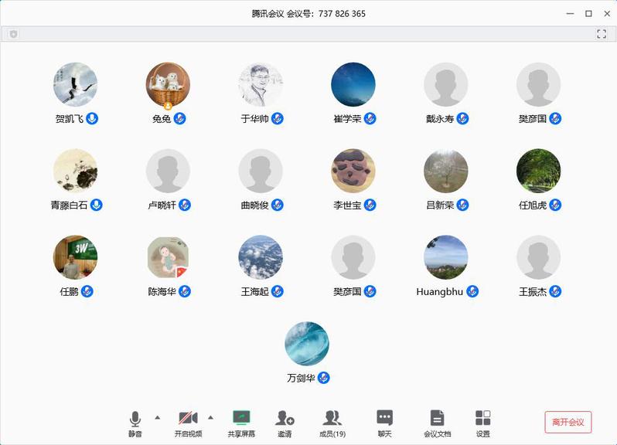Click the microphone icon next to 于华帅
617x445 pixels.
tap(278, 118)
